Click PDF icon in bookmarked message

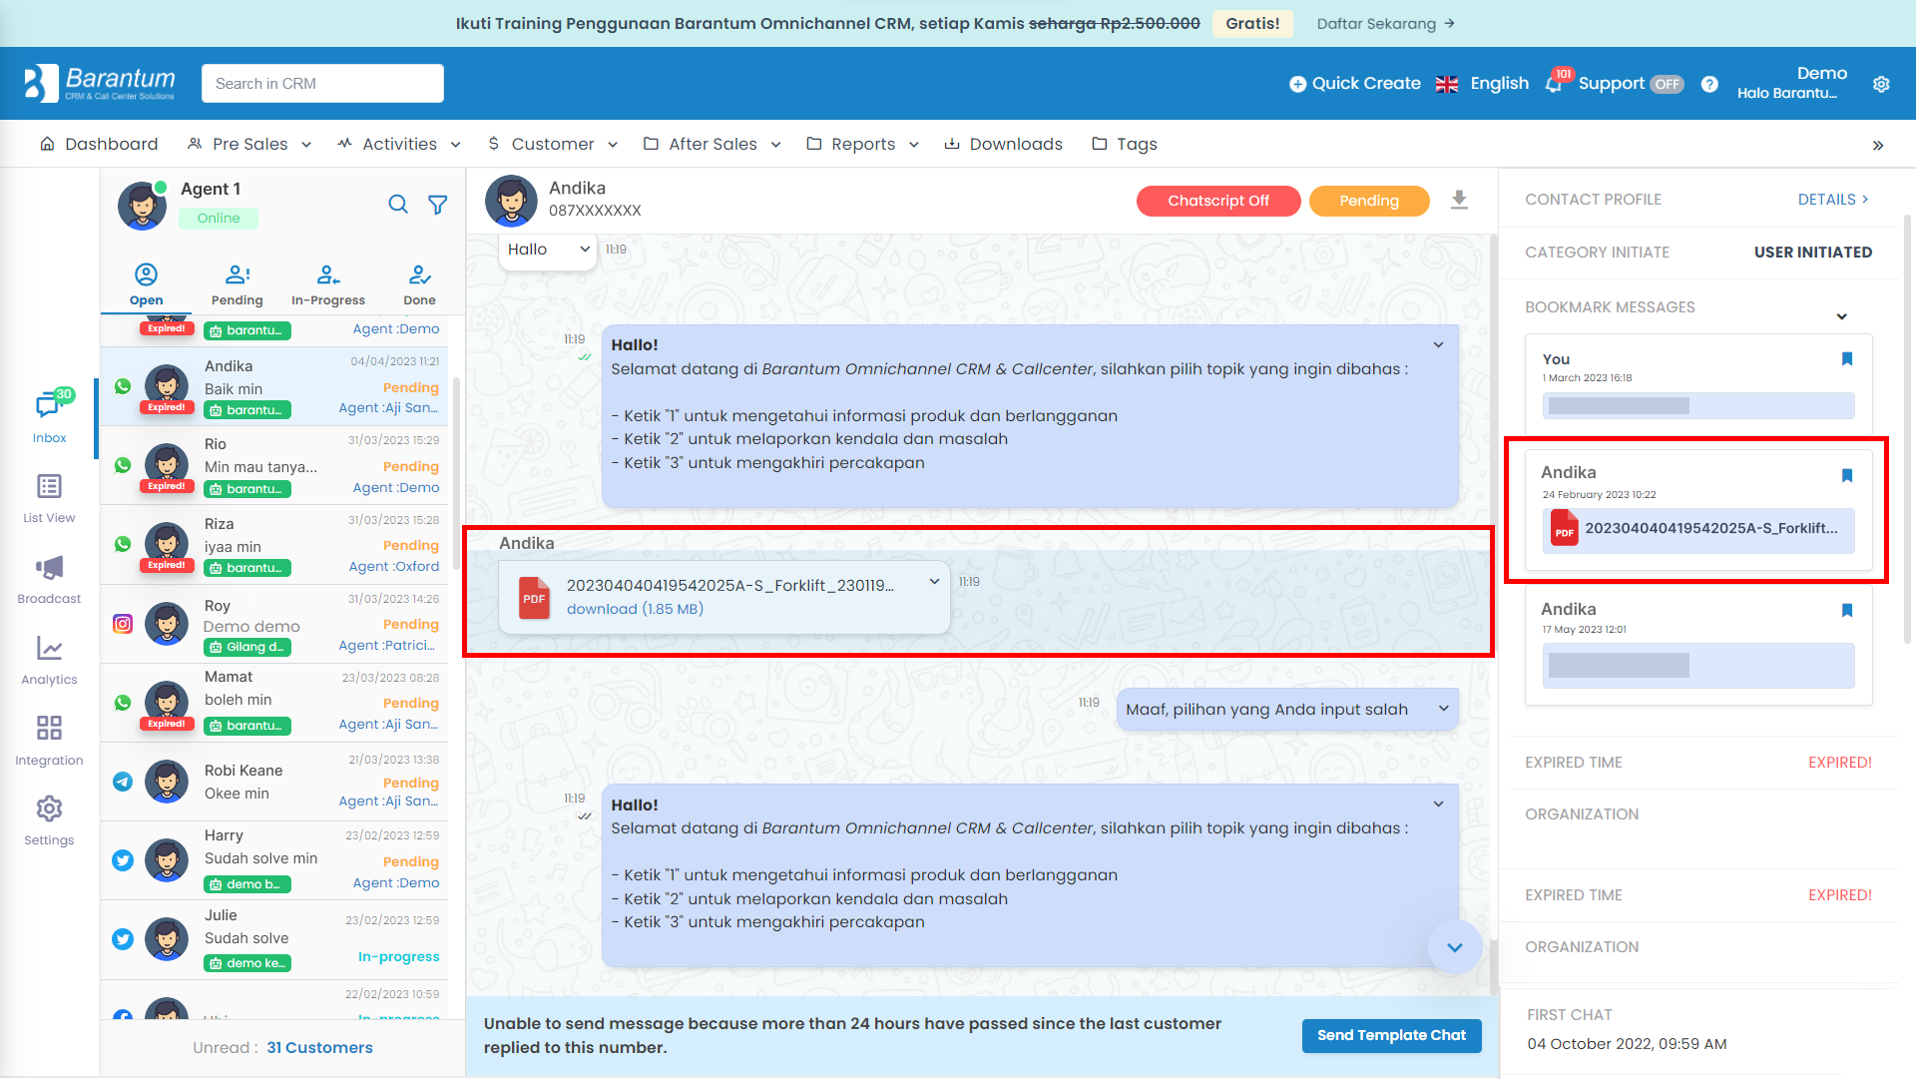(x=1564, y=529)
